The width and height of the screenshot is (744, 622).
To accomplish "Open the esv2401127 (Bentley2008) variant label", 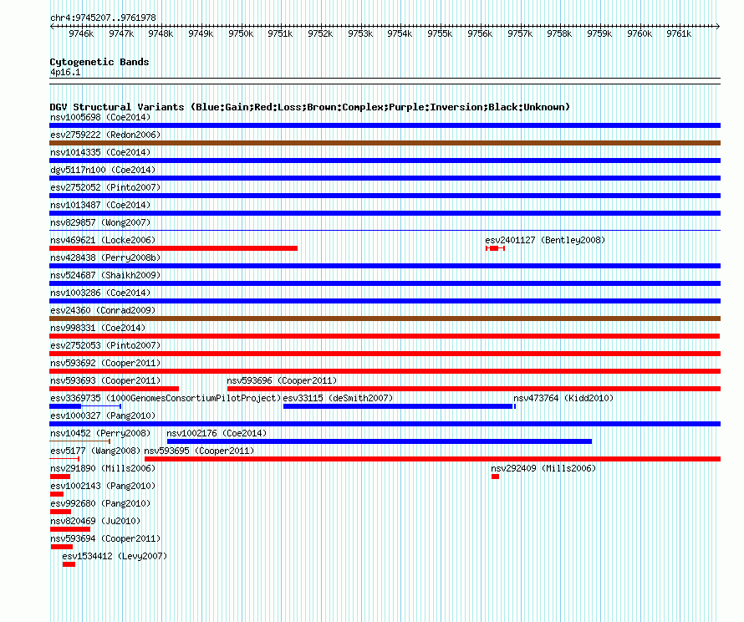I will (545, 240).
